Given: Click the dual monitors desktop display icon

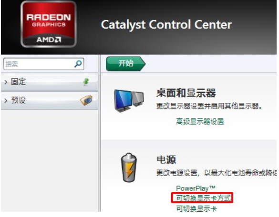Looking at the screenshot, I should pos(129,101).
